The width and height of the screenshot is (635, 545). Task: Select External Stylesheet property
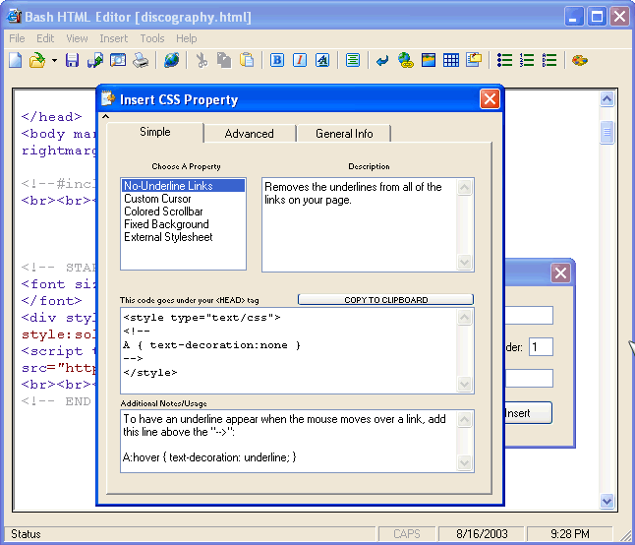(168, 237)
